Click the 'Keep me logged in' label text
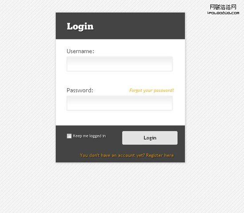The image size is (244, 213). (x=89, y=136)
